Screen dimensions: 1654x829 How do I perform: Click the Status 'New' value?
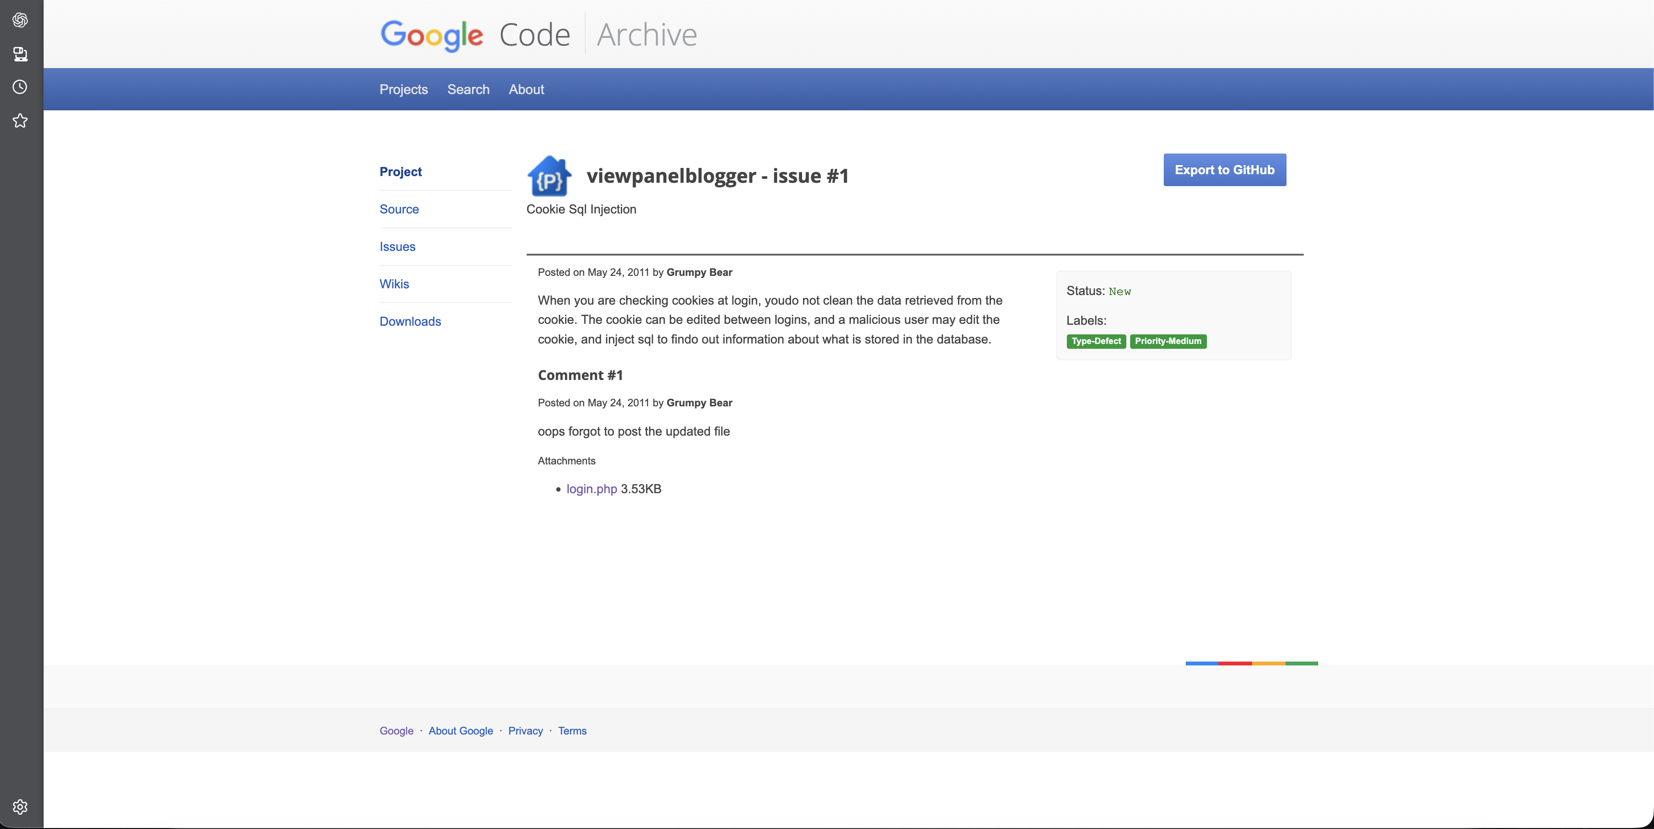point(1120,292)
